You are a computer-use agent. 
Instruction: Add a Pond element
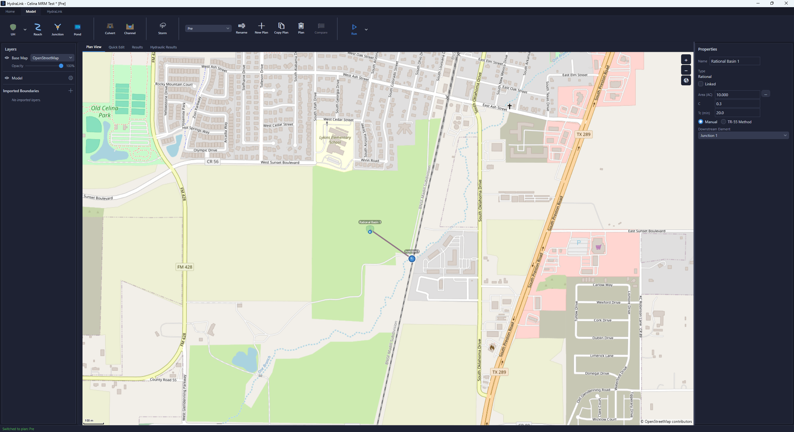click(x=77, y=28)
